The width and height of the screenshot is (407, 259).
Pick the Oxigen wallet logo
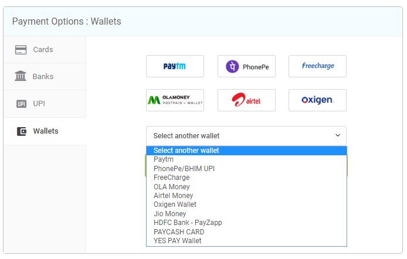(317, 100)
